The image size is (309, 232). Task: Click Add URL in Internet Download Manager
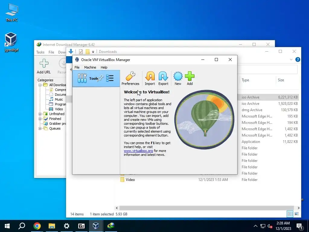tap(44, 66)
